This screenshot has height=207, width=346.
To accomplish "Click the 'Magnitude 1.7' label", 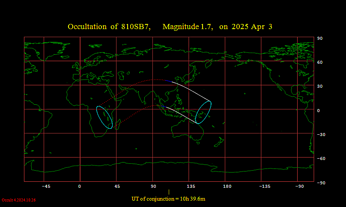I will 188,27.
